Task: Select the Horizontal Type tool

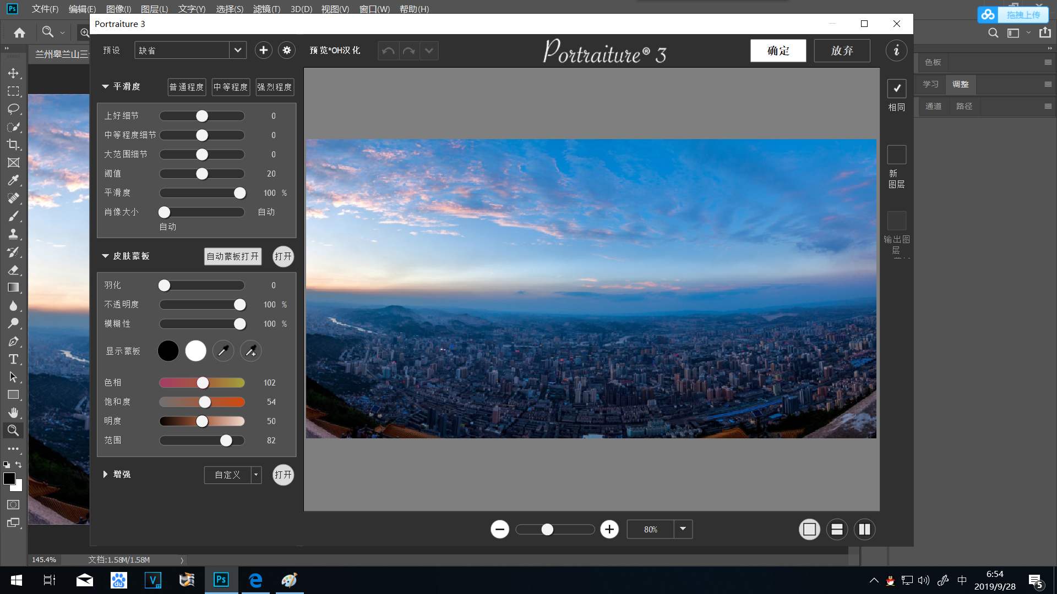Action: [x=13, y=359]
